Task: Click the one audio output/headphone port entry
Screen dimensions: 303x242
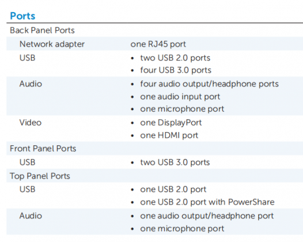Action: (207, 216)
